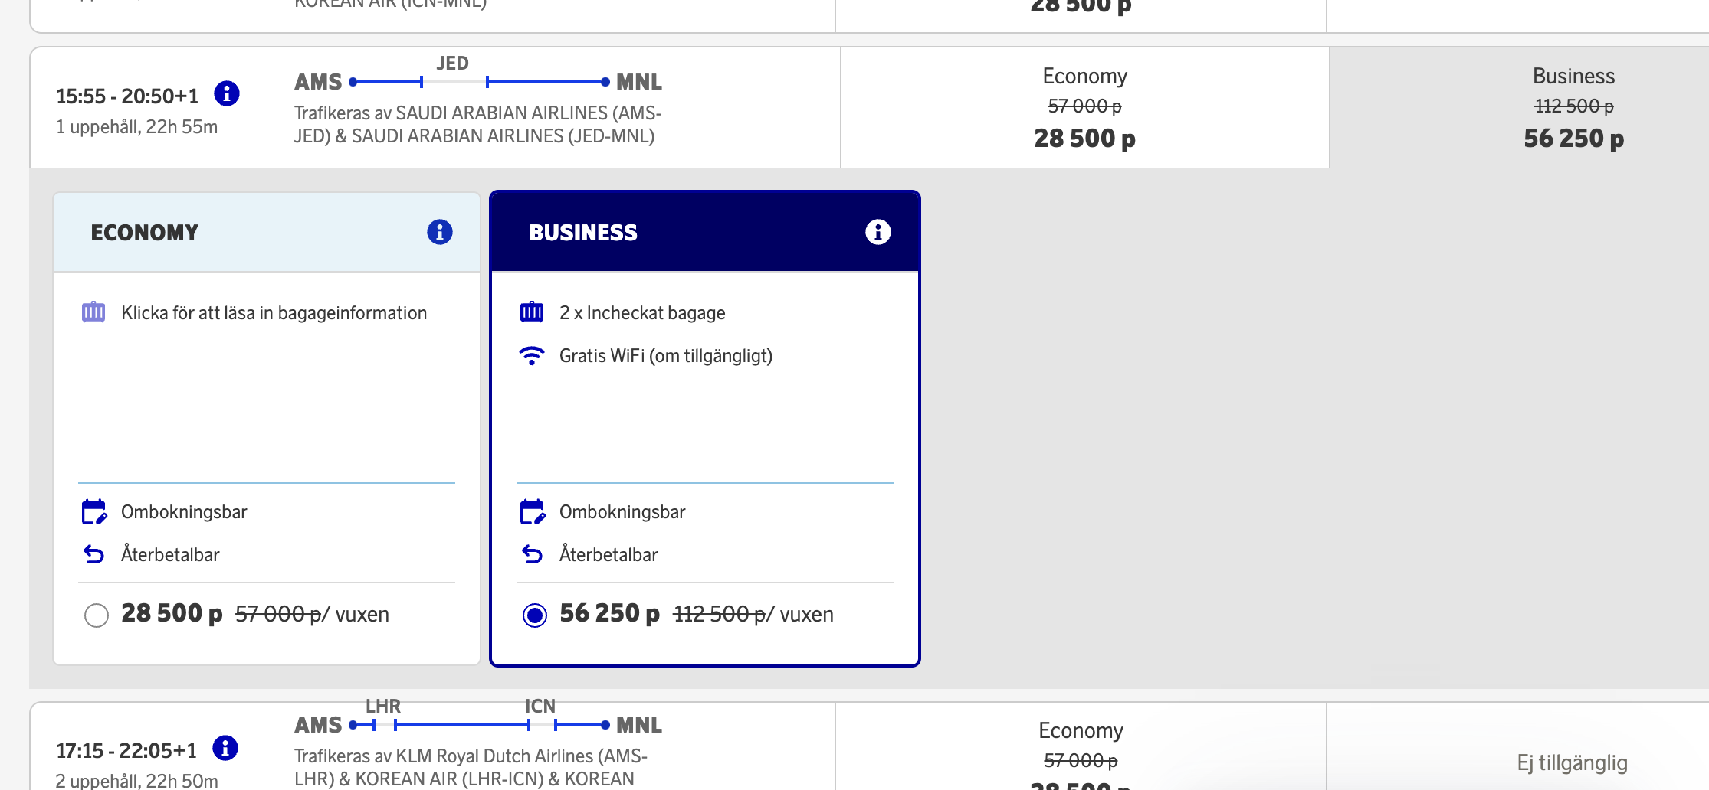Click Business refundable arrow icon
The image size is (1709, 790).
532,554
